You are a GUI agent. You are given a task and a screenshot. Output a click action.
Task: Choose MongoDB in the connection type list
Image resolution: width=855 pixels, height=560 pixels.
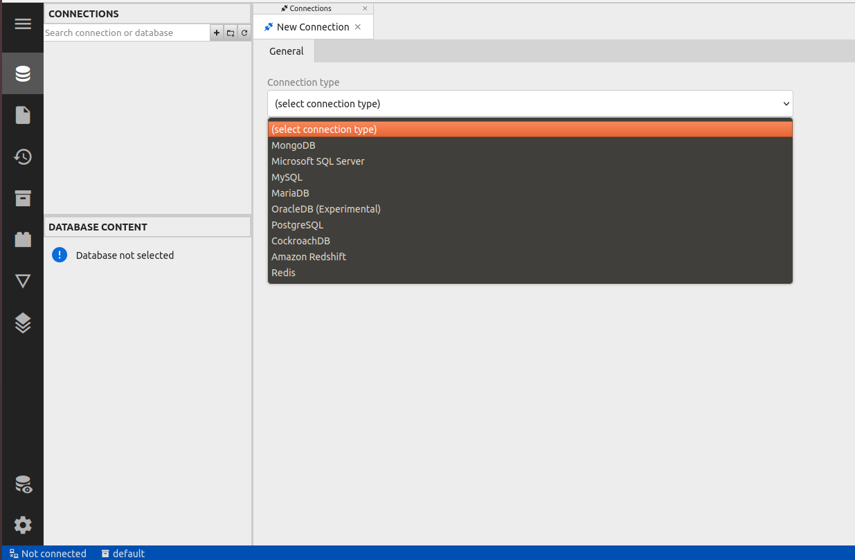click(x=293, y=145)
